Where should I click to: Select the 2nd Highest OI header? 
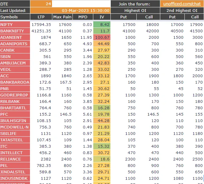182,10
